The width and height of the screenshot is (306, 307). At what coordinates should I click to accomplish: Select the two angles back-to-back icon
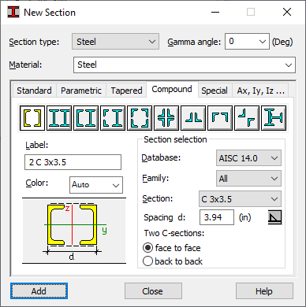tap(193, 118)
